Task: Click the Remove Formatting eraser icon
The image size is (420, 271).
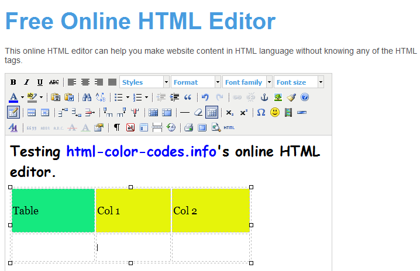Action: click(198, 113)
